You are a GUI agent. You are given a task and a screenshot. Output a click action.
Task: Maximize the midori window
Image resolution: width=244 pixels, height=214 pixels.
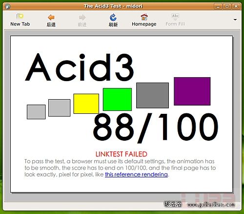[227, 6]
